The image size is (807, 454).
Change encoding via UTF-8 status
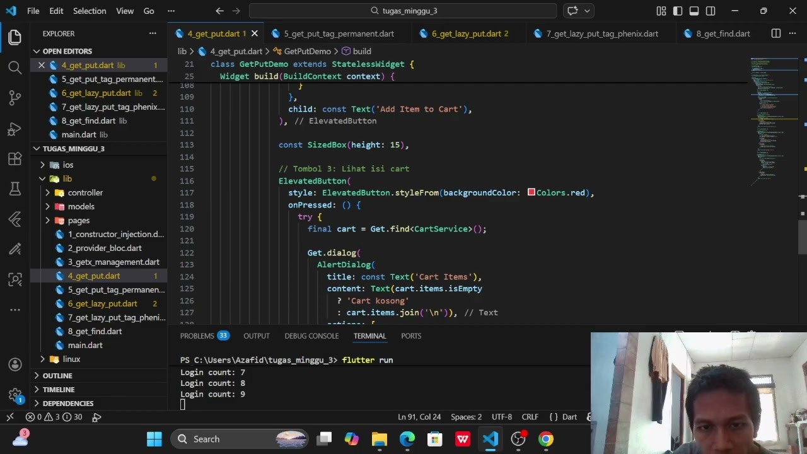tap(502, 417)
